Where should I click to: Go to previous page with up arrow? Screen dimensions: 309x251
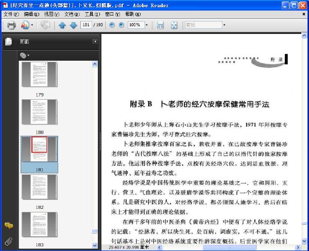pos(62,25)
